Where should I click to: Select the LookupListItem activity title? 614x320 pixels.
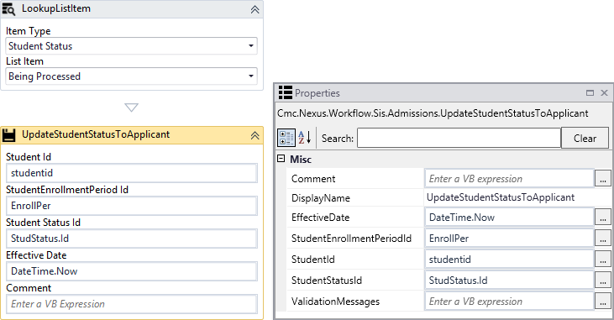point(56,8)
